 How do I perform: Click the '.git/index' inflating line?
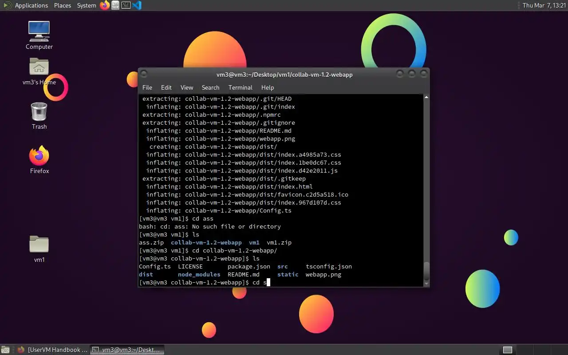click(221, 106)
